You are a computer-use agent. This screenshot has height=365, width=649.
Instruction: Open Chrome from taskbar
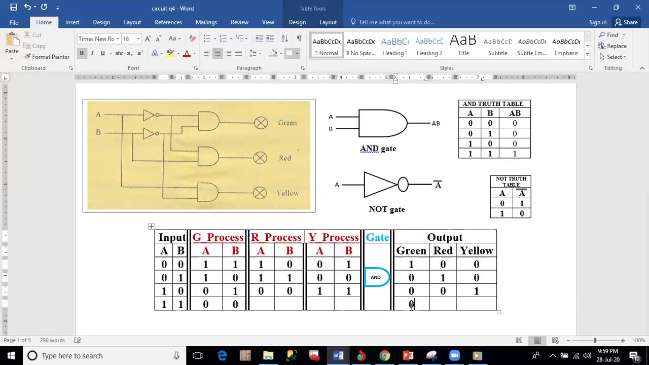coord(384,355)
